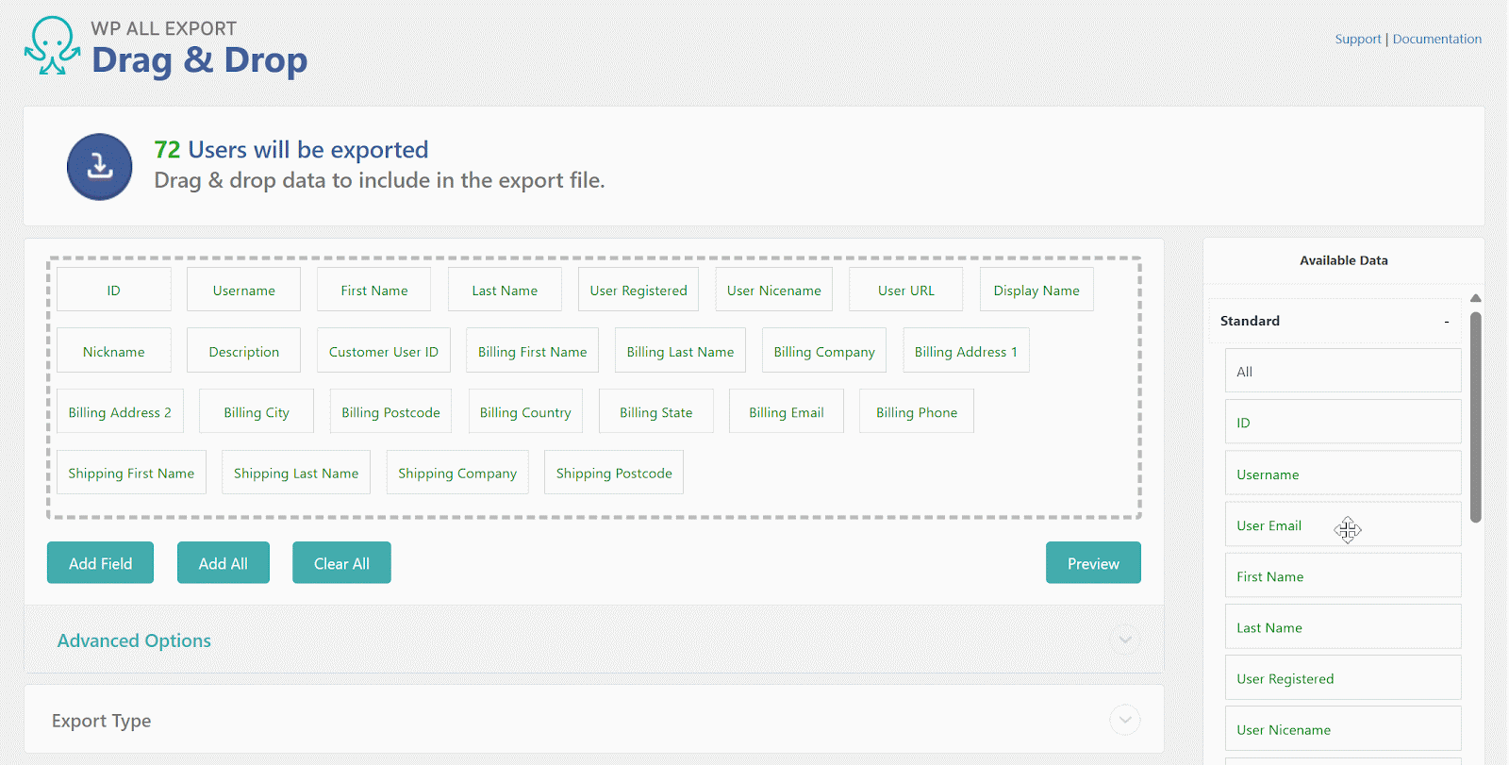Click the Billing Address 2 field
The height and width of the screenshot is (765, 1509).
coord(120,411)
